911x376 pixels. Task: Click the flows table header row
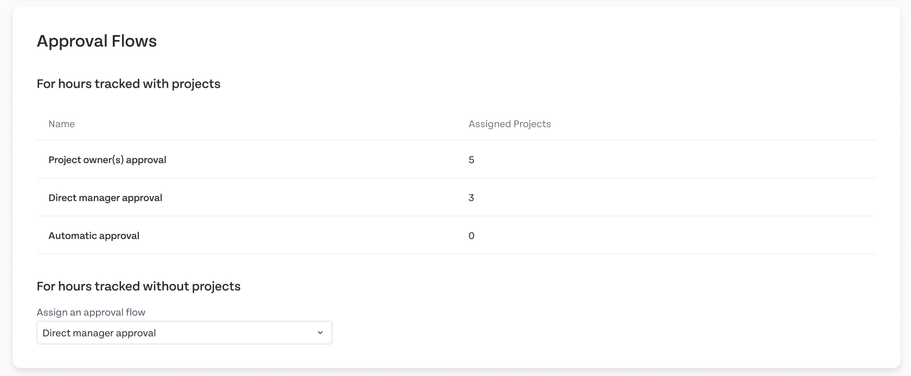[x=457, y=124]
